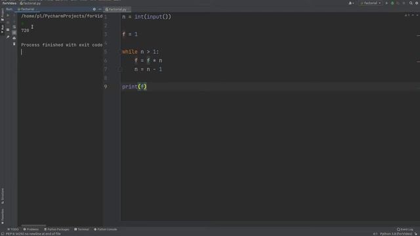Place cursor on print(f) line

[x=134, y=87]
